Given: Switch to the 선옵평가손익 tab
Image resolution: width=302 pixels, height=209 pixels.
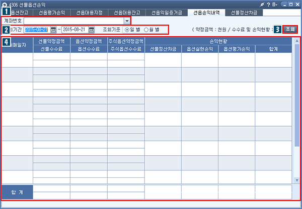Looking at the screenshot, I should (51, 13).
